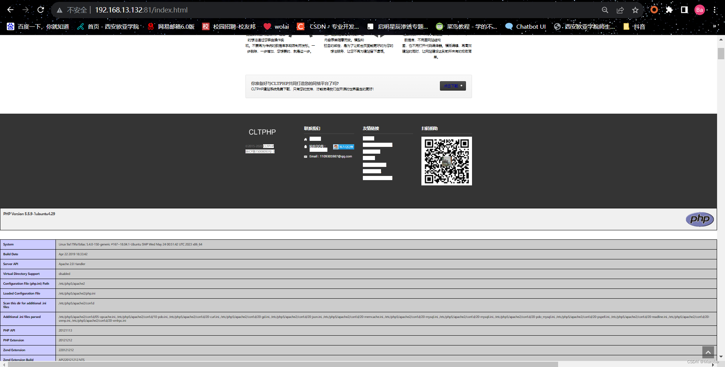Click the not-secure warning triangle icon
Screen dimensions: 725x367
pos(60,10)
